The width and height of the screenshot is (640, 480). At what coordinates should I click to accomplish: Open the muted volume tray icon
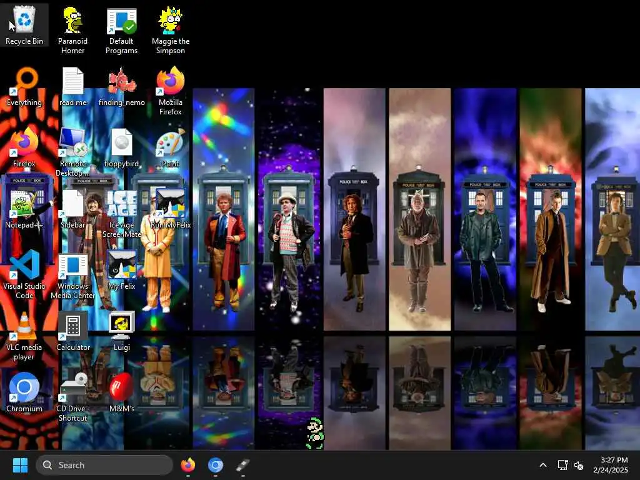coord(579,465)
